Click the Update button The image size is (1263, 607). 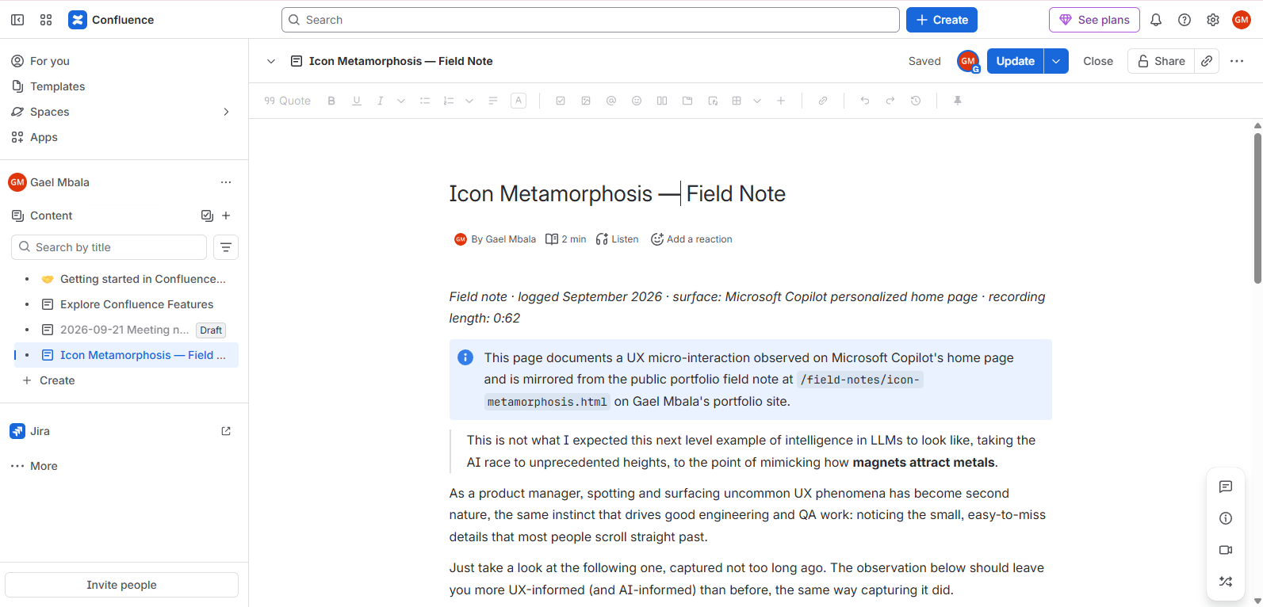pos(1016,61)
